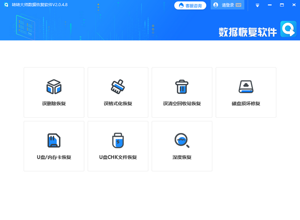Click the 磁盘损坏修复 disk drive icon
The width and height of the screenshot is (300, 220).
tap(246, 87)
